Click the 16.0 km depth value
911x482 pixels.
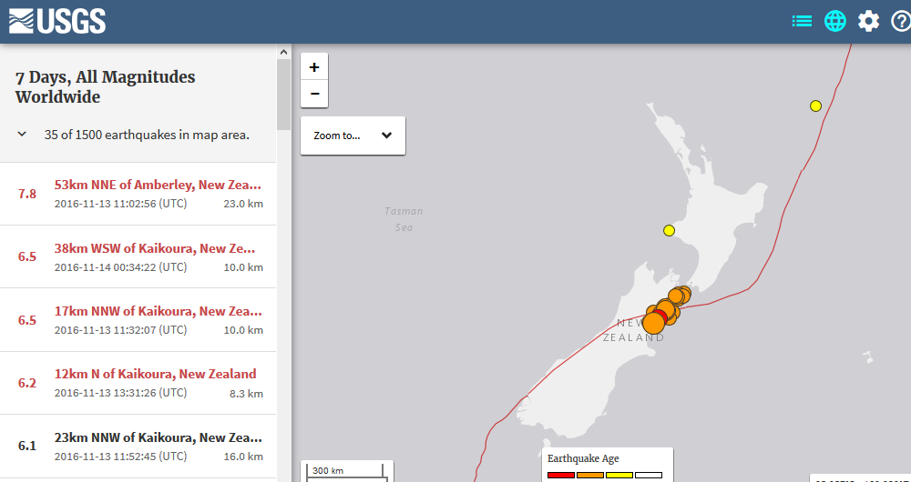point(243,457)
